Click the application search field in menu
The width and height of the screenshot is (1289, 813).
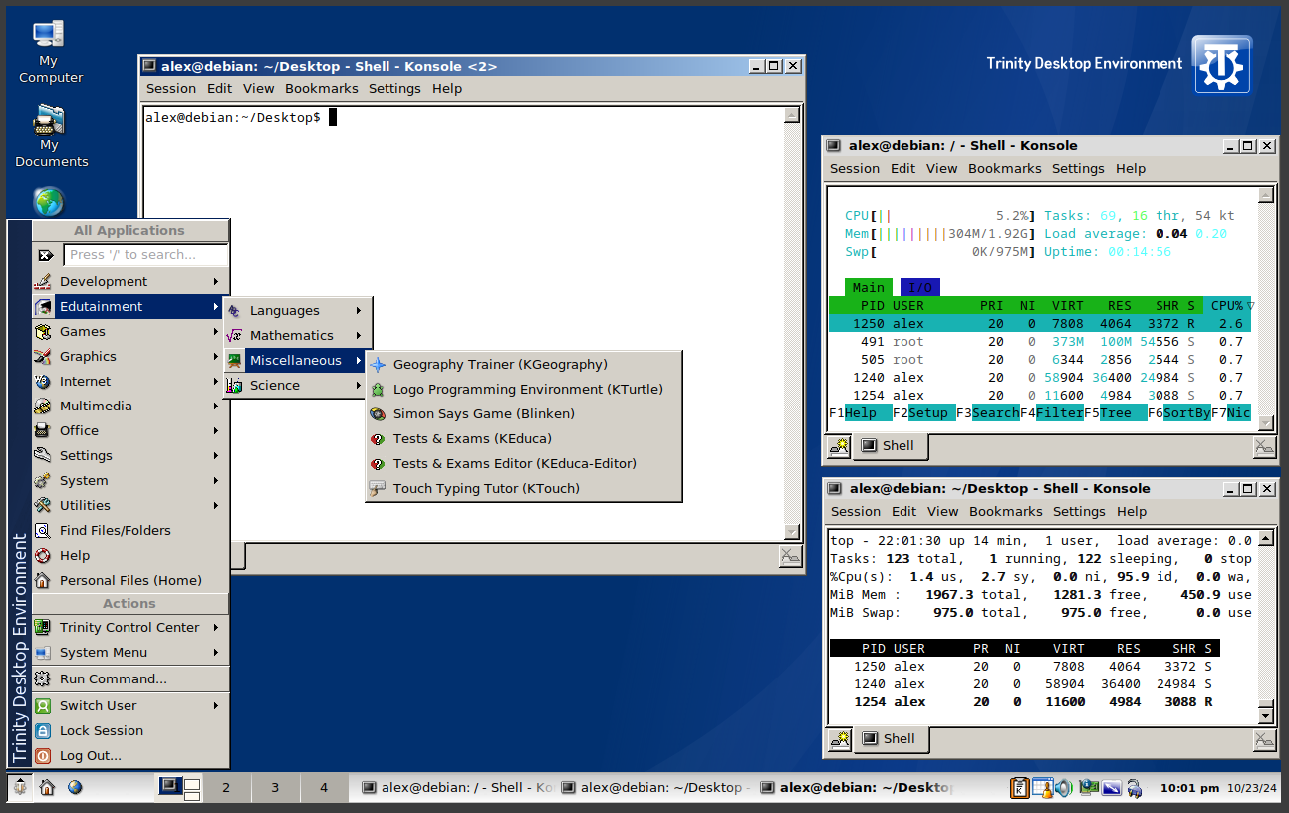pyautogui.click(x=145, y=255)
